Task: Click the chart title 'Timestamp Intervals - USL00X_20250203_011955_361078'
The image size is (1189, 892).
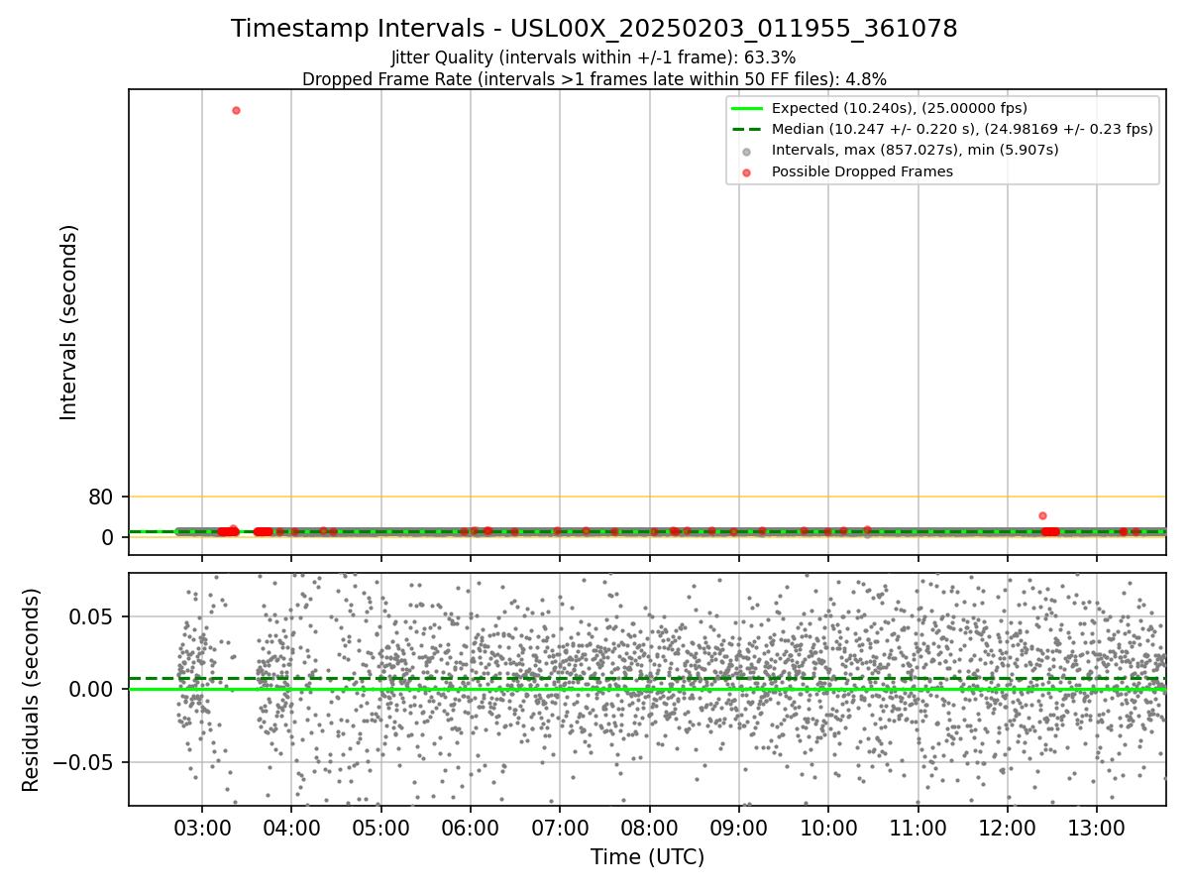Action: 594,29
